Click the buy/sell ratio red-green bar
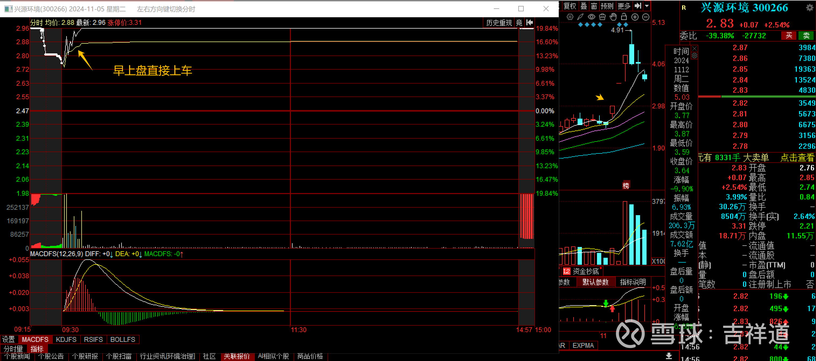816x361 pixels. 757,96
